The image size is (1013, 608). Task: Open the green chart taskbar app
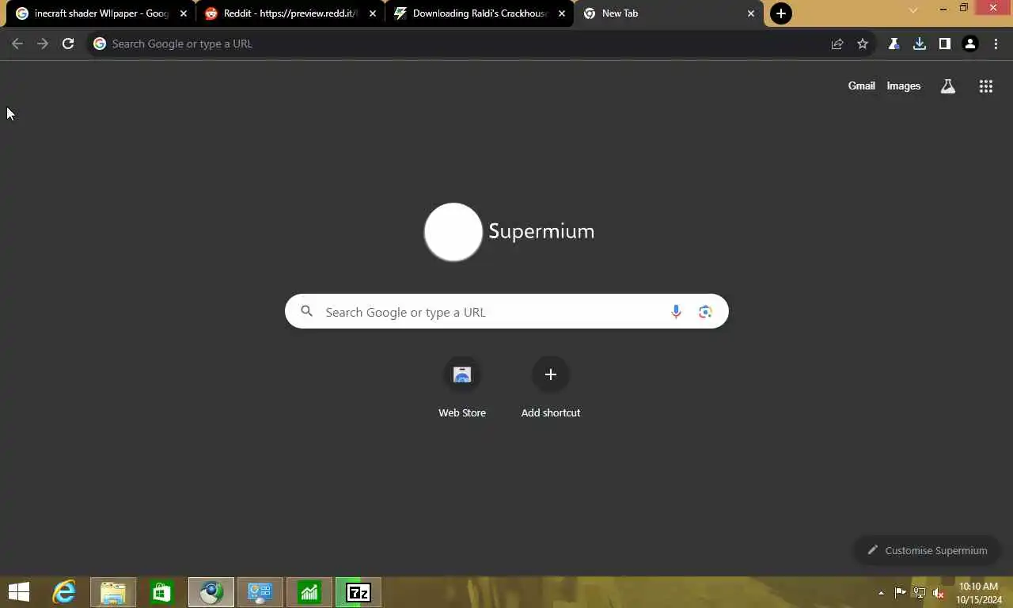point(309,591)
